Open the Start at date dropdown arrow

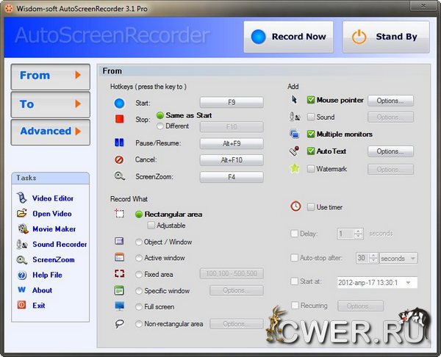coord(409,283)
